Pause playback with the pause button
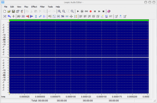 (x=95, y=11)
